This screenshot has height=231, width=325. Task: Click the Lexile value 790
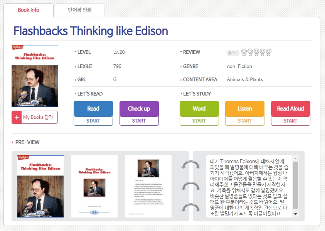click(117, 66)
